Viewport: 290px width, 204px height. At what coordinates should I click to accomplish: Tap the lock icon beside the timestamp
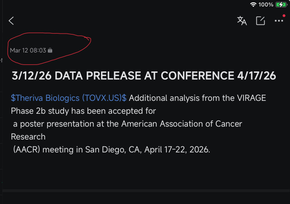[x=50, y=50]
